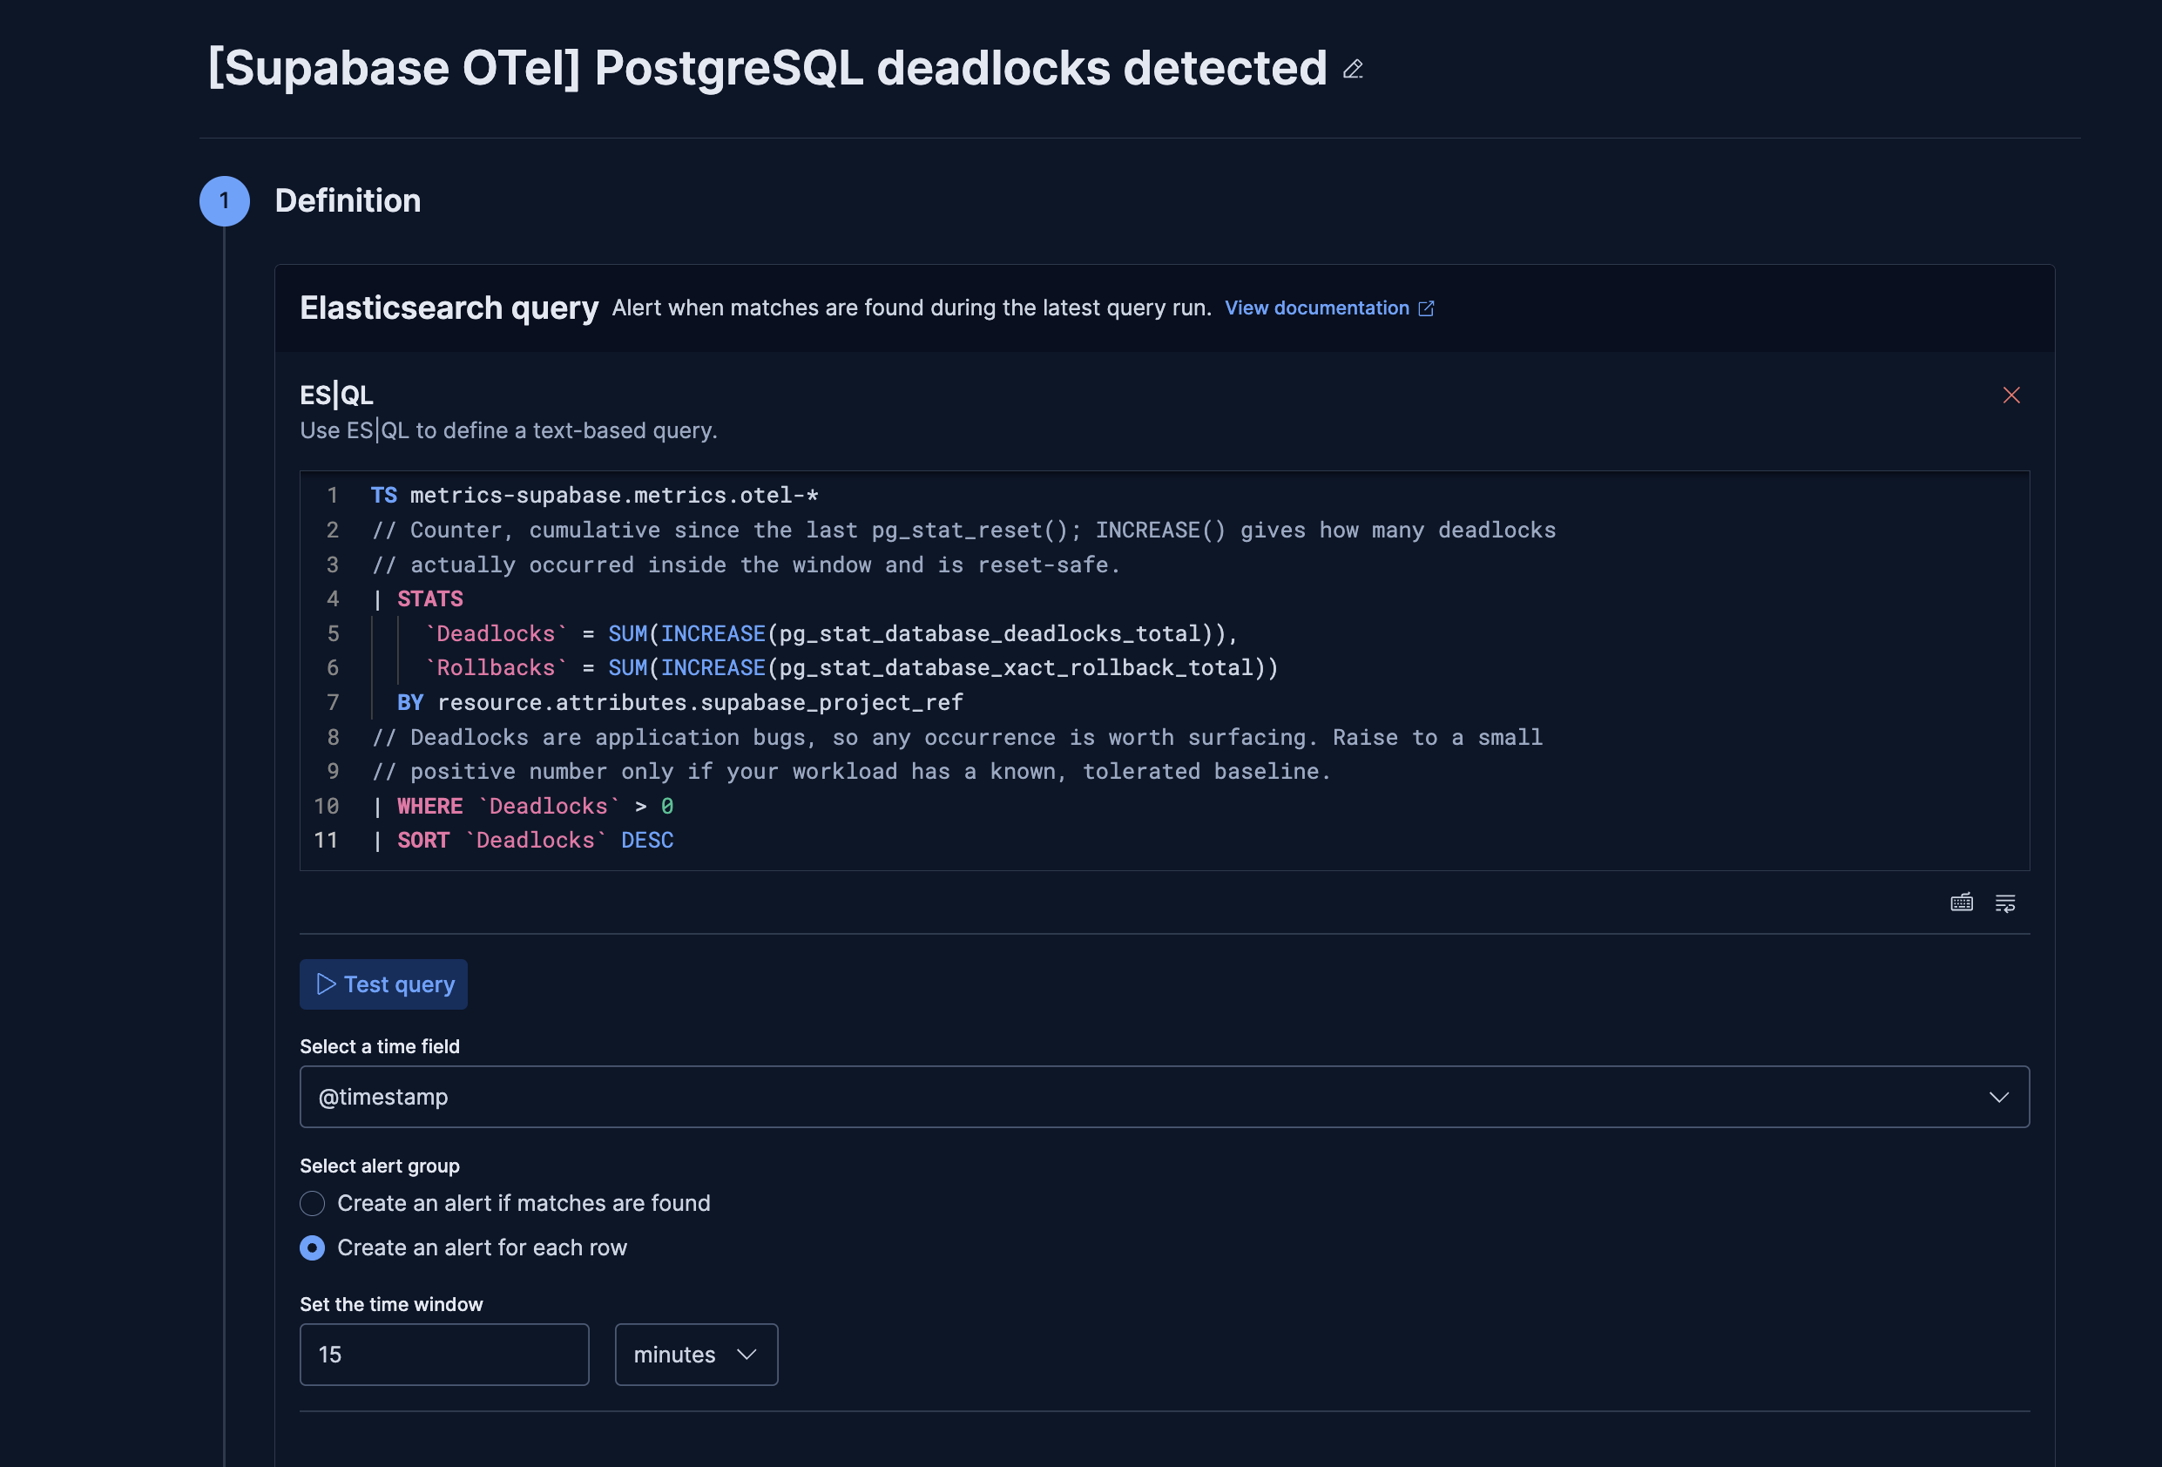Screen dimensions: 2162x1467
Task: Click resource.attributes.supabase_project_ref on line 7
Action: point(699,702)
